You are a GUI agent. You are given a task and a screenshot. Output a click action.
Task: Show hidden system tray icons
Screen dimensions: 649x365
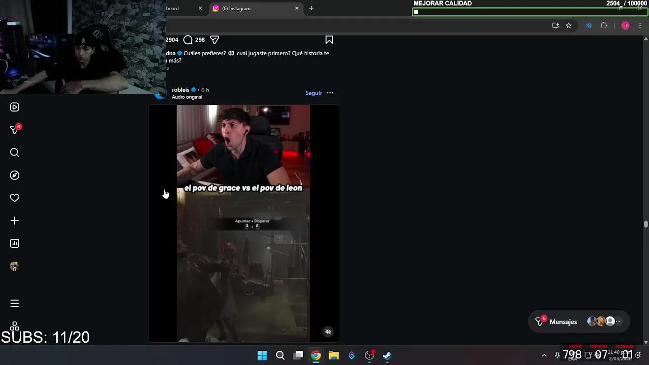pos(544,355)
